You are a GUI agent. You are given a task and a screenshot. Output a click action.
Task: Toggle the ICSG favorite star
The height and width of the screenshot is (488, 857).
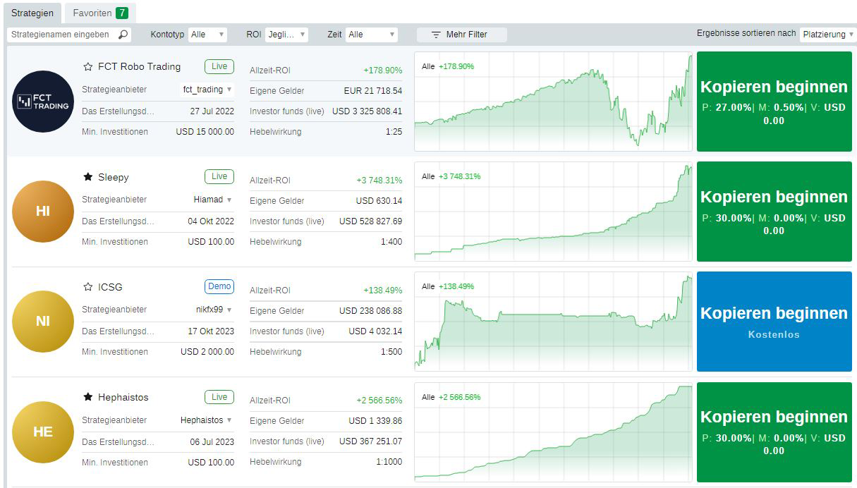click(x=88, y=287)
